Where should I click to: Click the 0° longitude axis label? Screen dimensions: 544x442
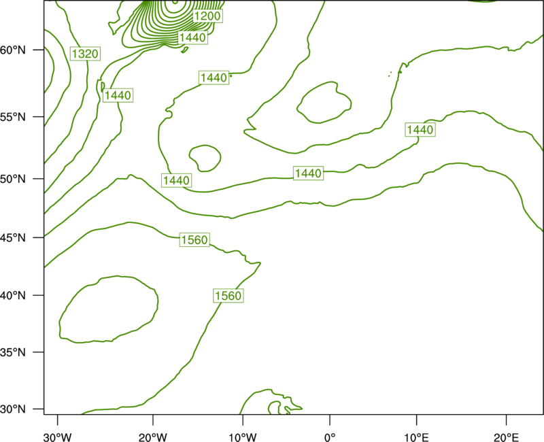(330, 437)
